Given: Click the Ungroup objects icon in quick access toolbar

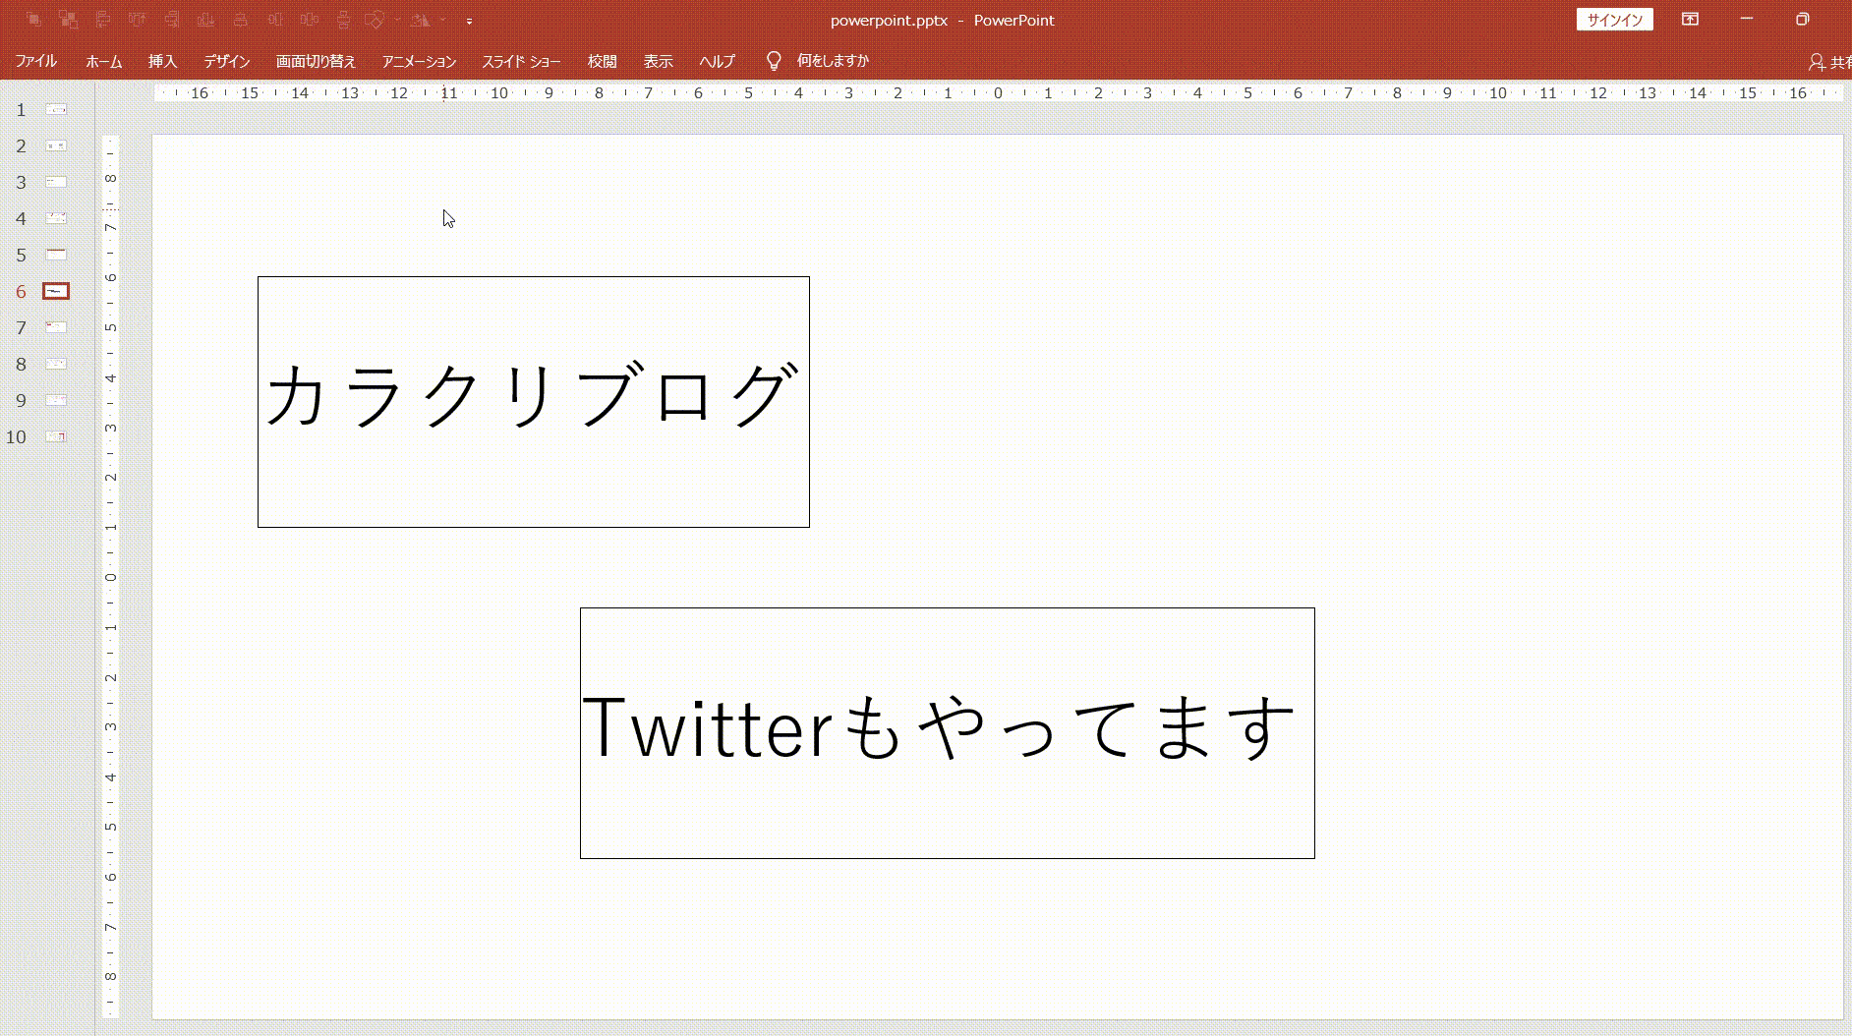Looking at the screenshot, I should tap(68, 20).
